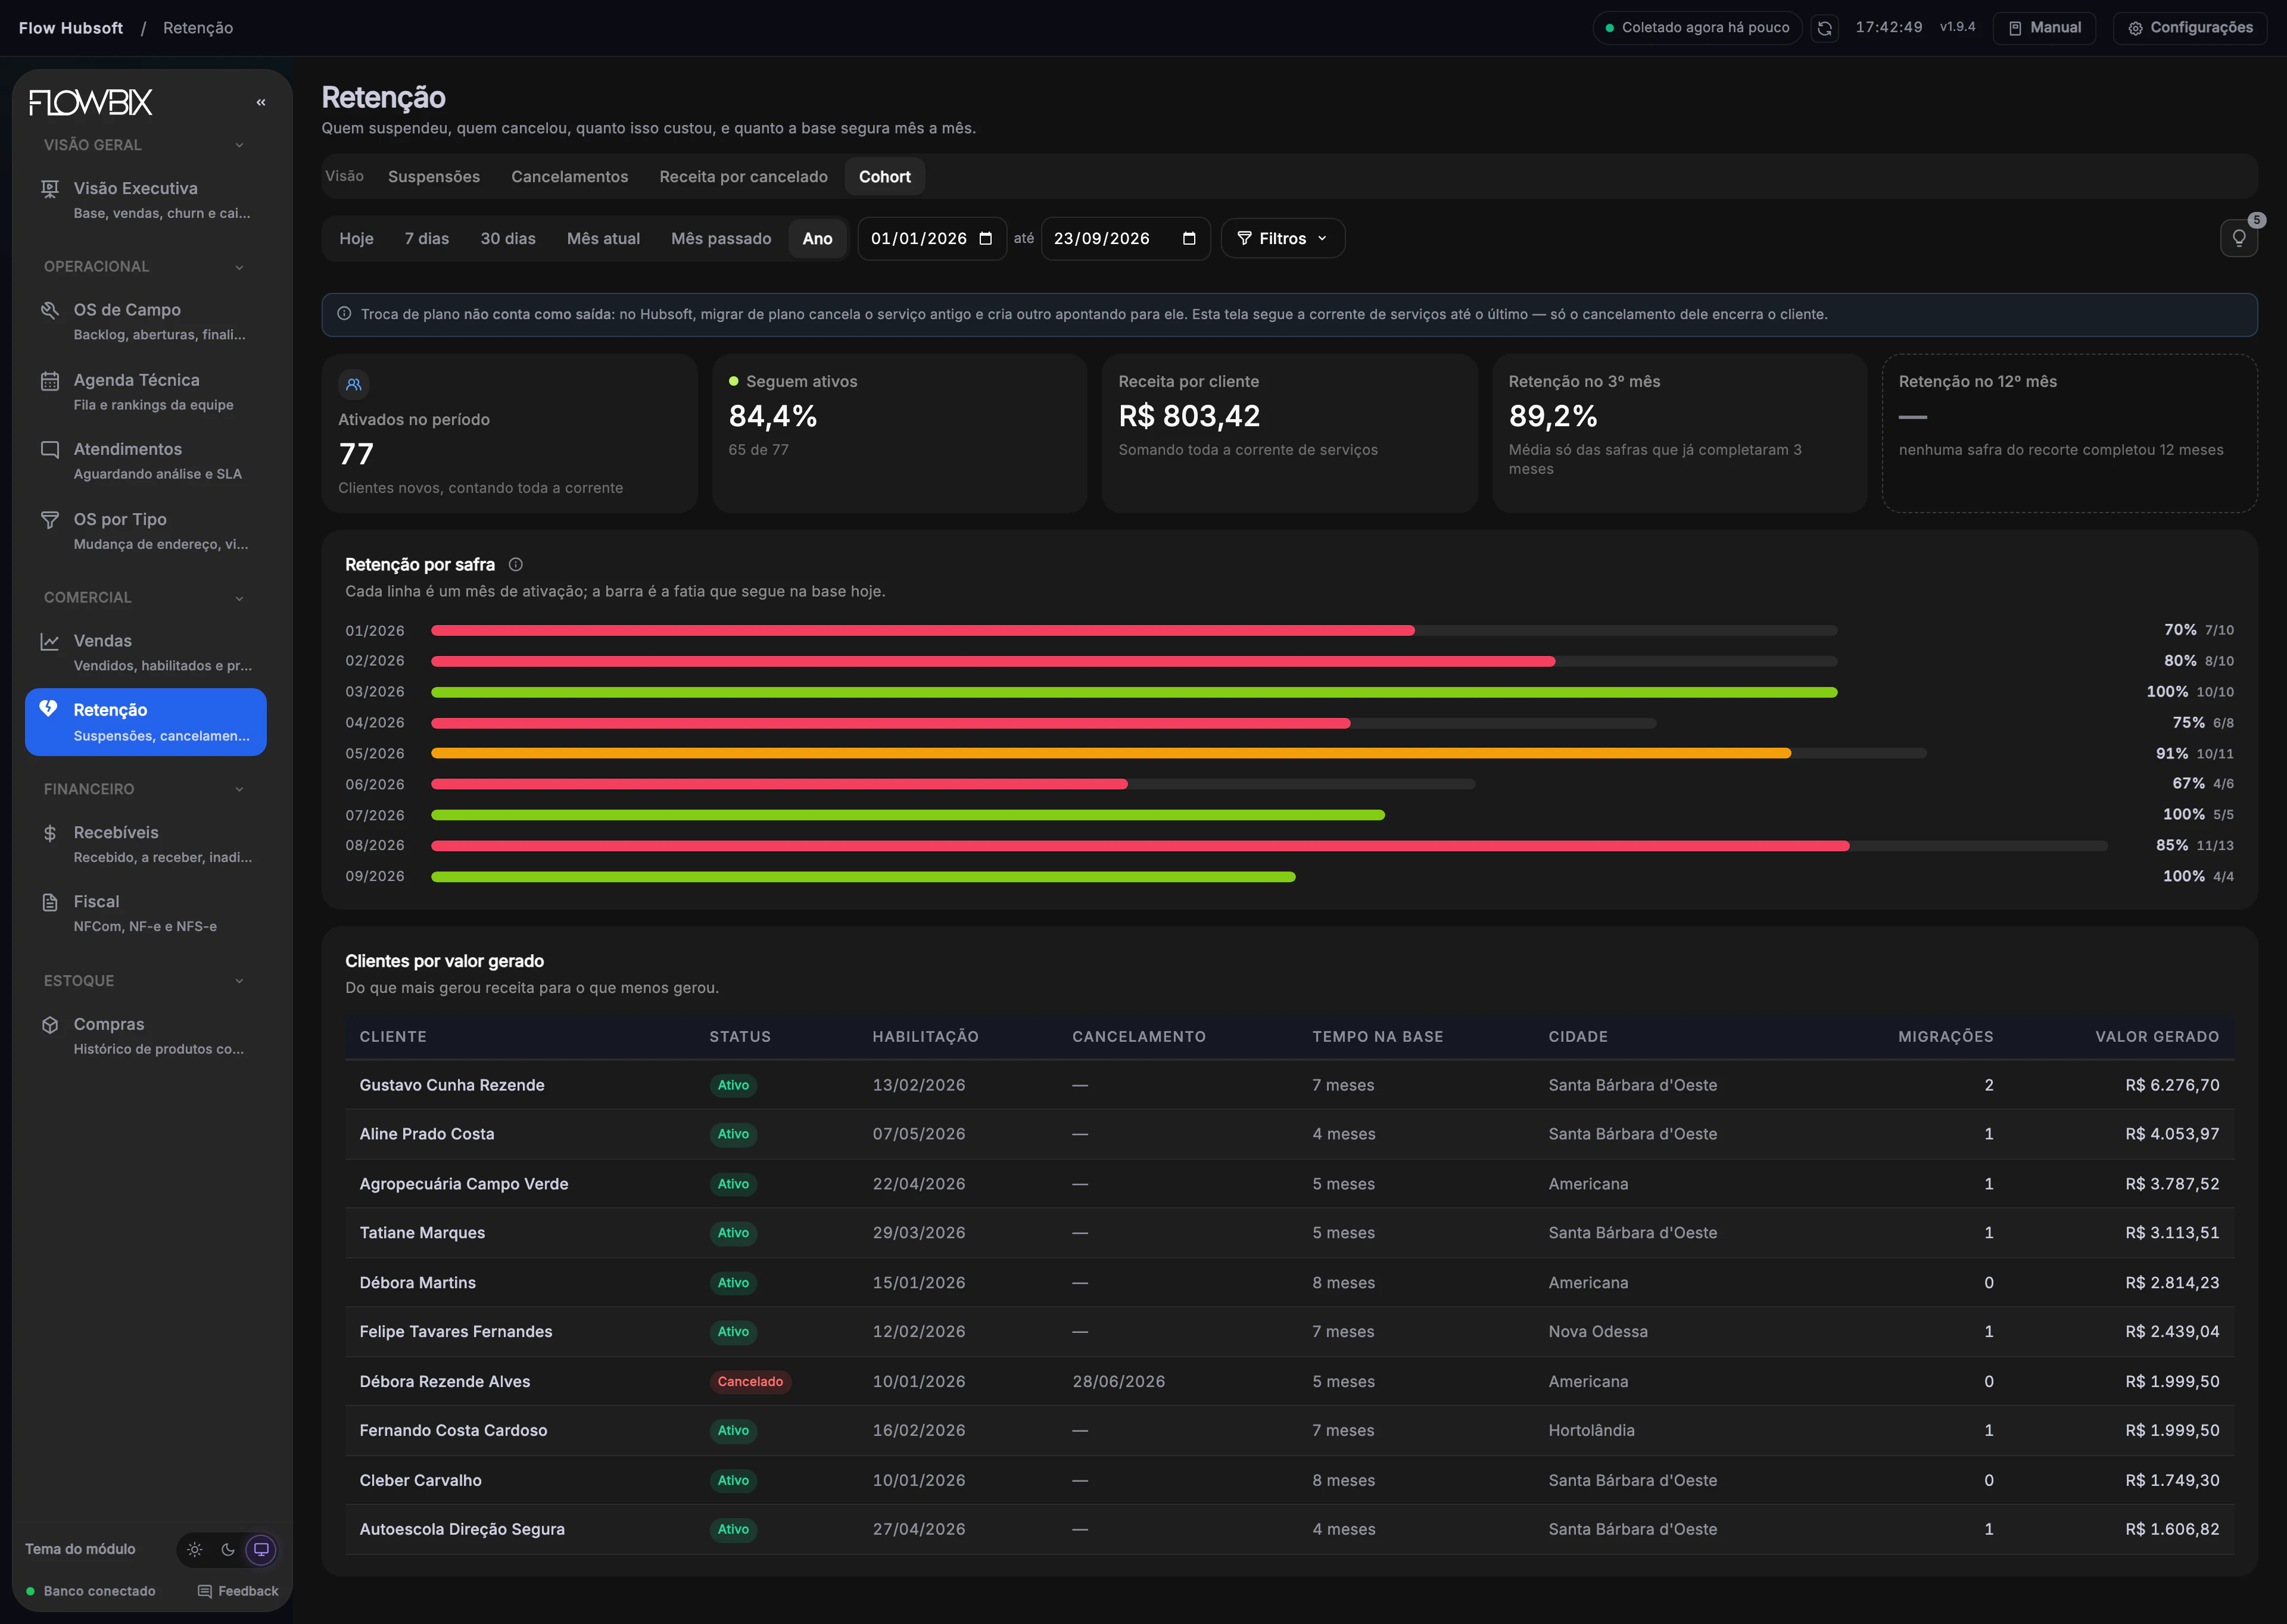Click the 05/2026 orange retention bar
This screenshot has width=2287, height=1624.
click(x=1111, y=753)
